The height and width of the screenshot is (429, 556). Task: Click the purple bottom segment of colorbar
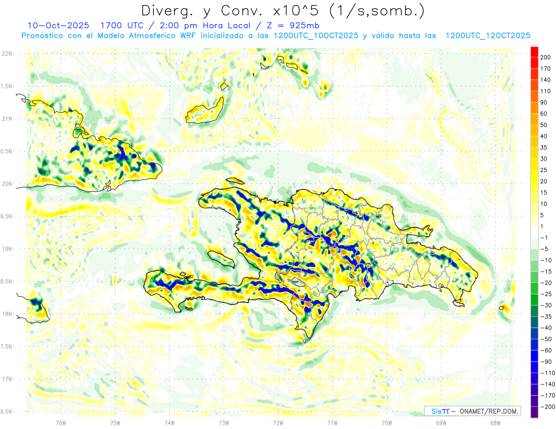click(x=534, y=412)
